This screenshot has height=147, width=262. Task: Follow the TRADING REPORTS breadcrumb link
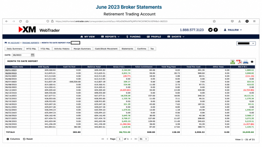[x=31, y=43]
